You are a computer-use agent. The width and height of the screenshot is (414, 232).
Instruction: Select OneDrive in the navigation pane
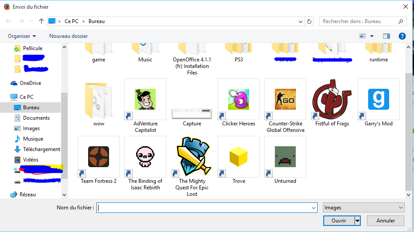(31, 83)
